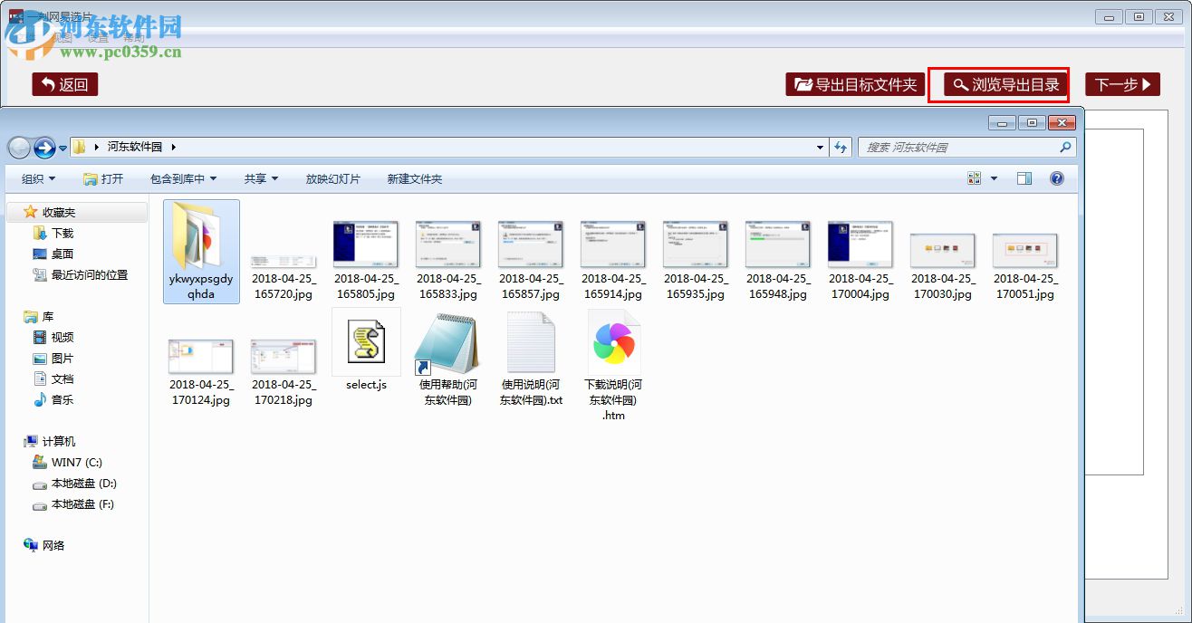Click the folder icon in the address bar
This screenshot has width=1192, height=623.
tap(80, 147)
